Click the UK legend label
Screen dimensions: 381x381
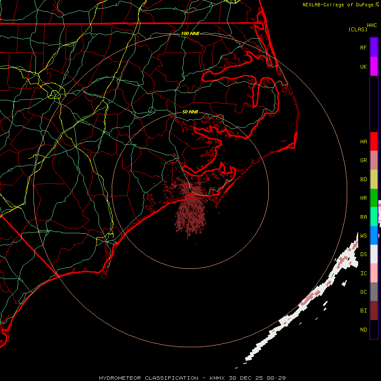[363, 67]
